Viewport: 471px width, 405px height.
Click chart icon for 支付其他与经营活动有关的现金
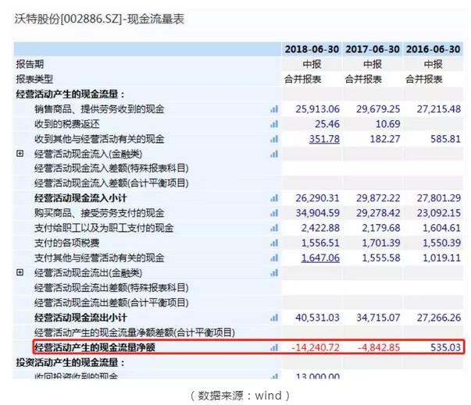tap(274, 258)
